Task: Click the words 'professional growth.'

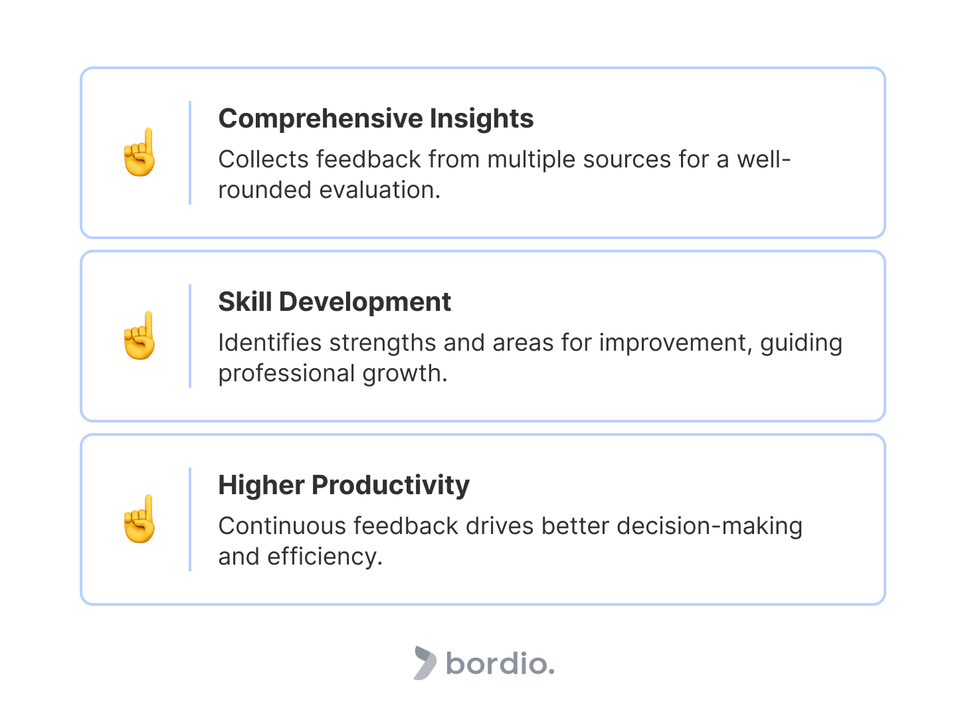Action: click(x=332, y=373)
